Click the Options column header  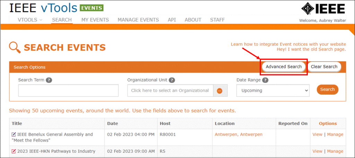tap(328, 123)
